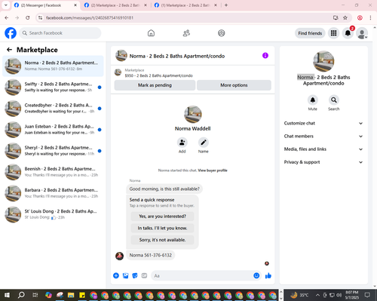Viewport: 377px width, 301px height.
Task: Click the back arrow beside Marketplace
Action: (9, 50)
